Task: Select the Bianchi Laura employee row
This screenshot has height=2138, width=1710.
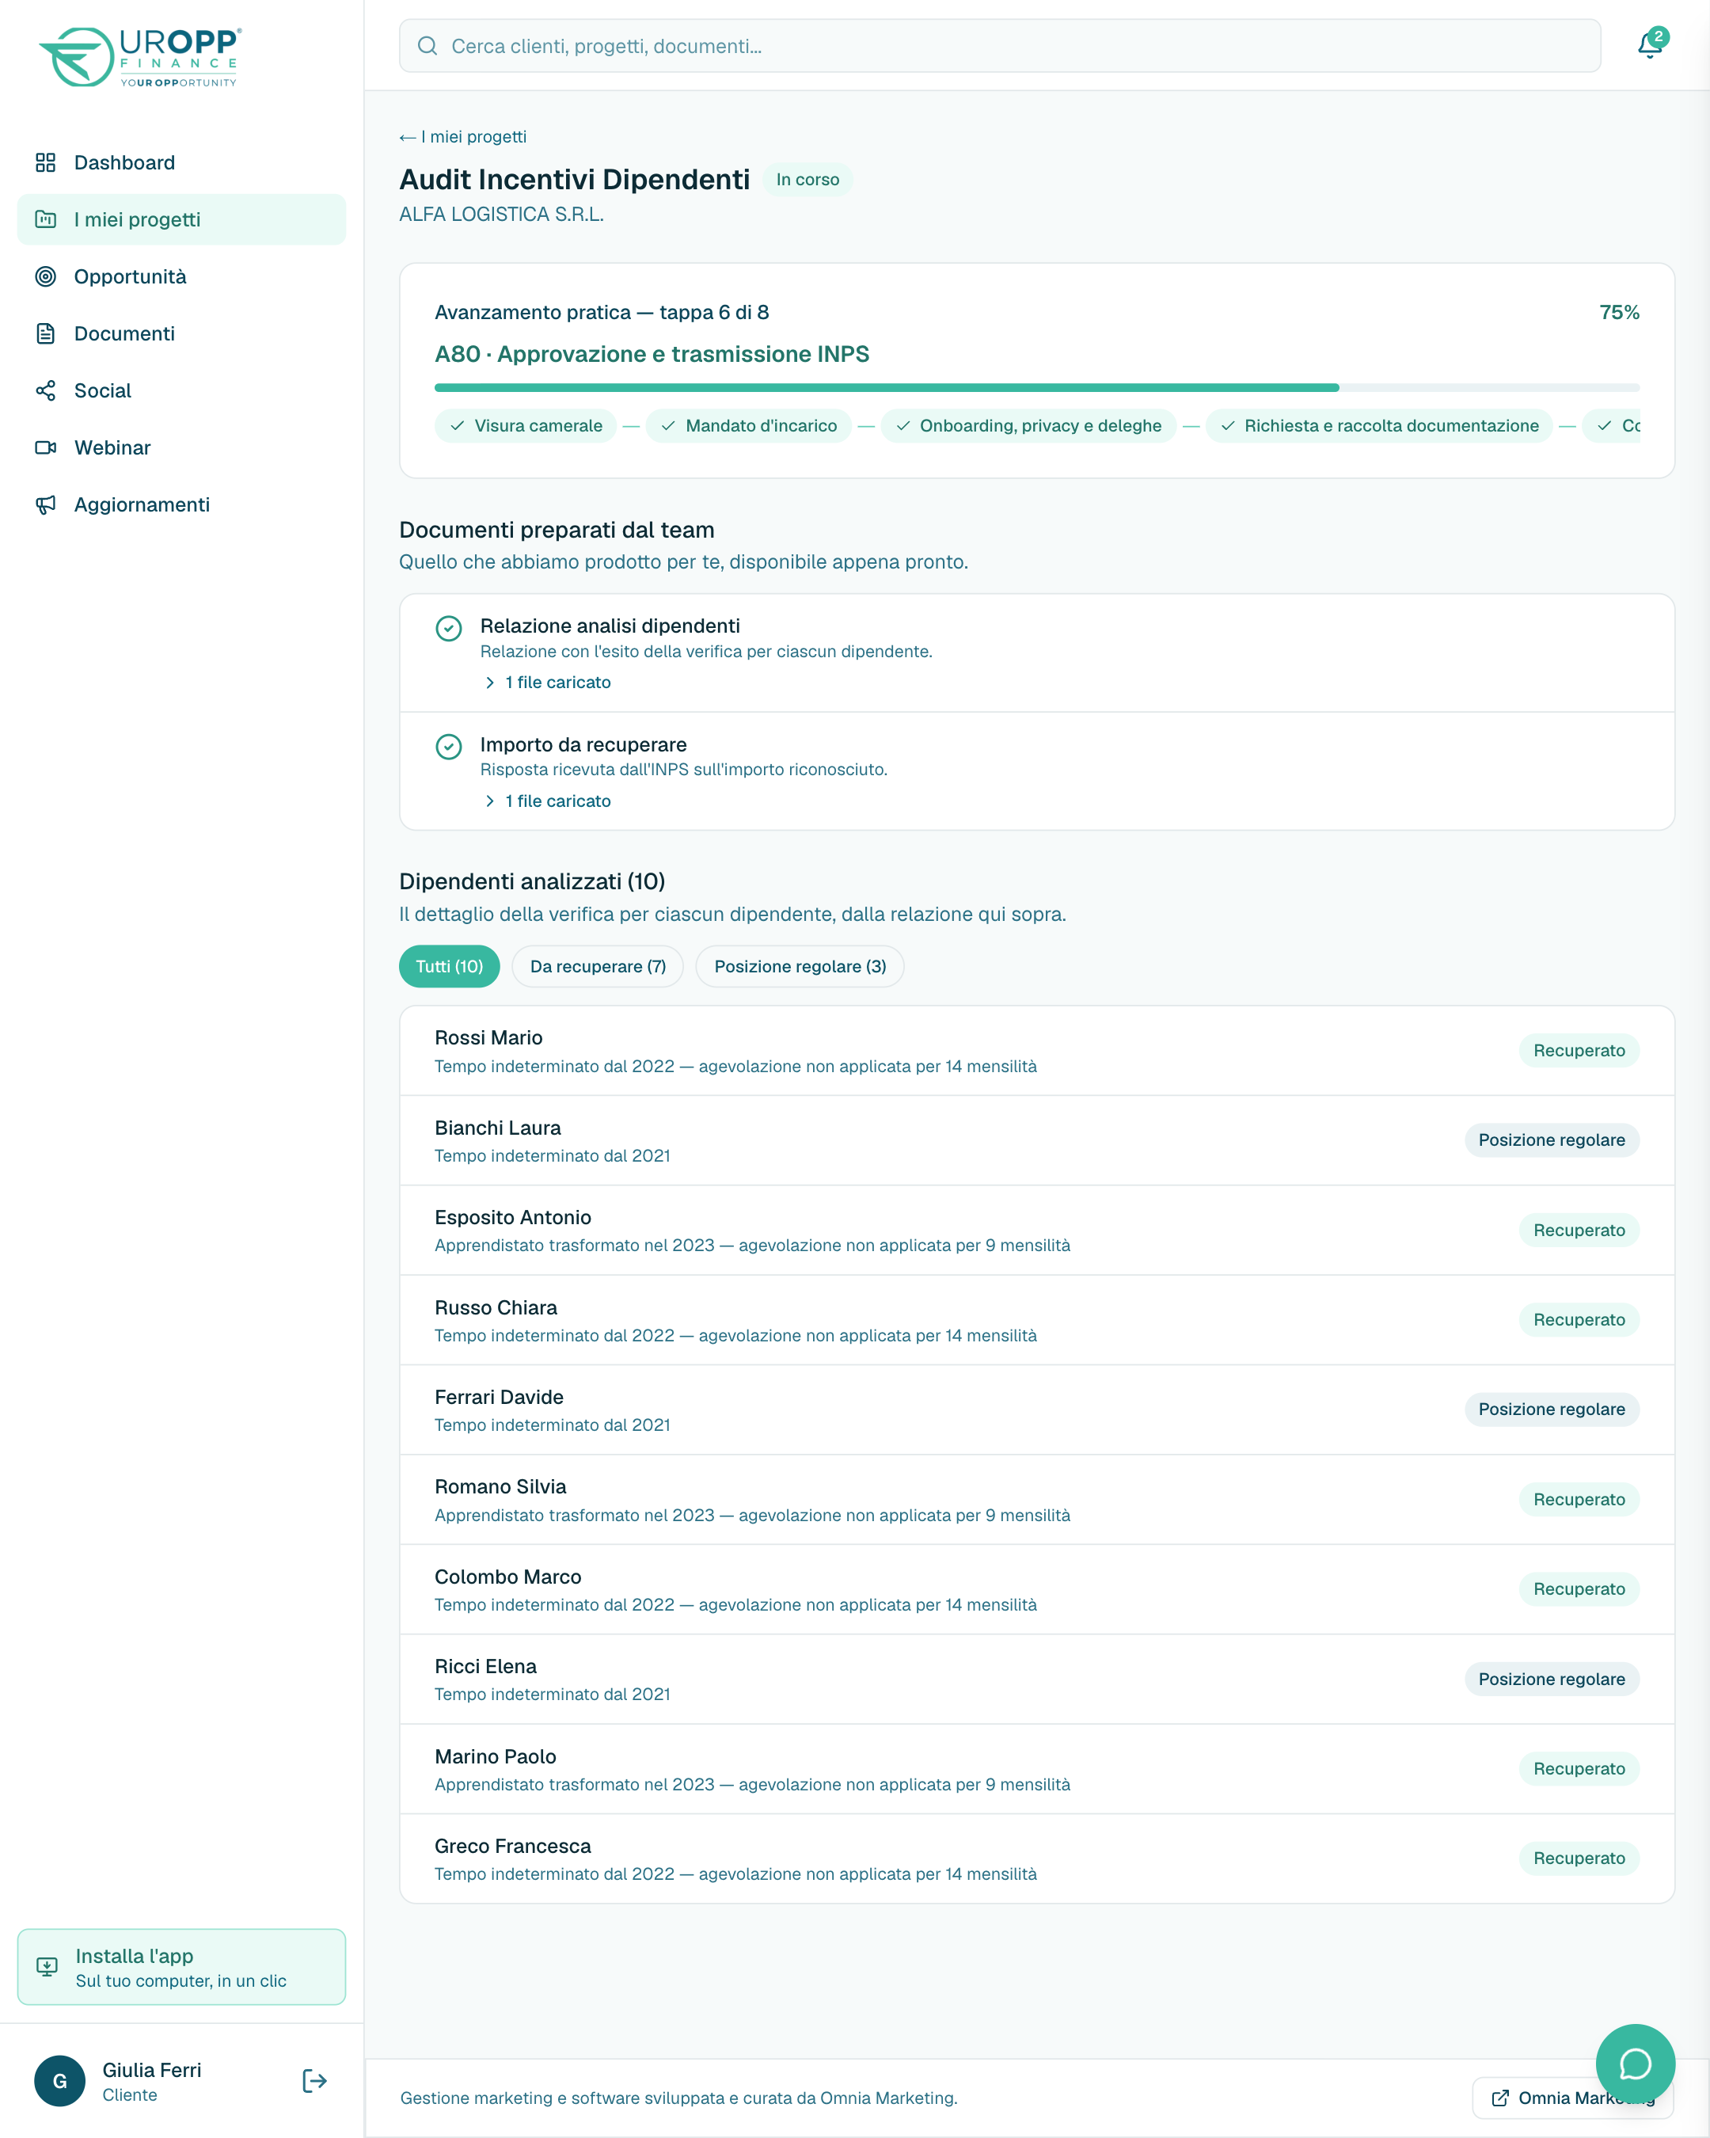Action: click(1037, 1140)
